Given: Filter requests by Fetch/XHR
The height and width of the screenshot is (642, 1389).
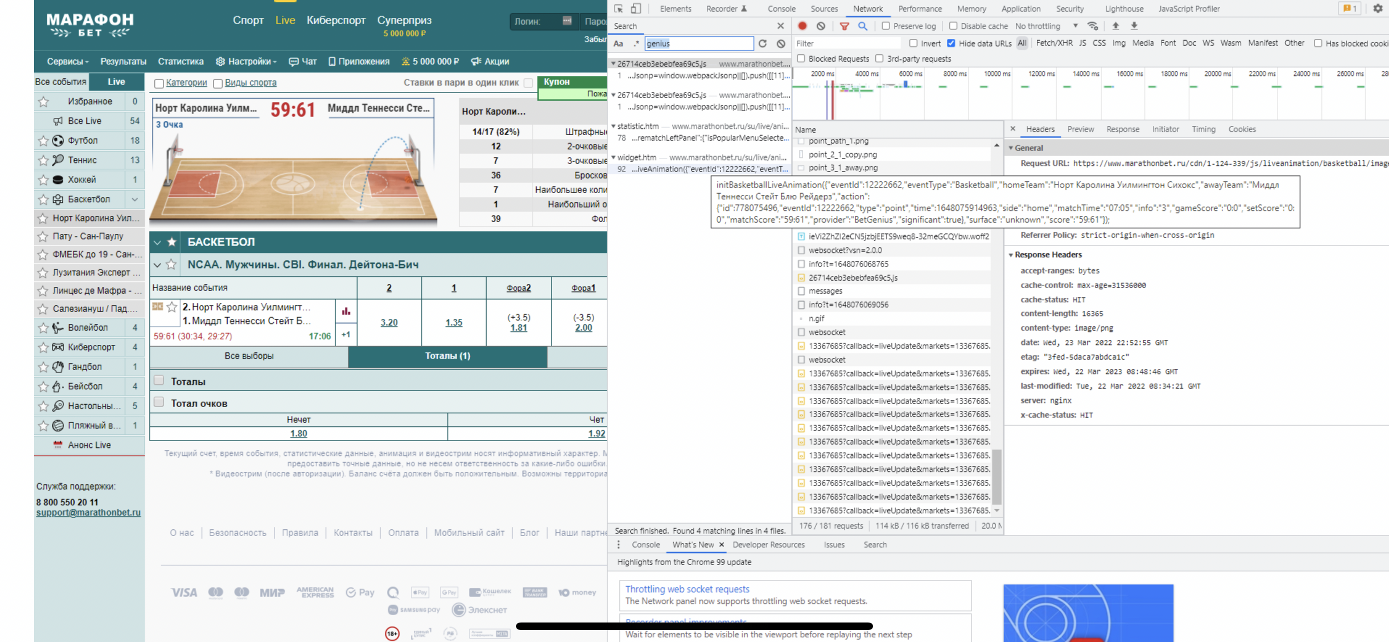Looking at the screenshot, I should 1054,43.
